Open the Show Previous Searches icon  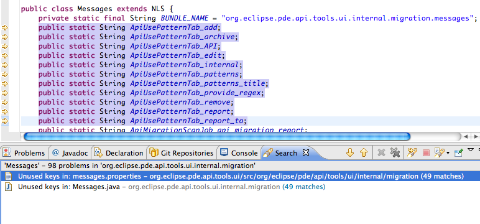click(440, 152)
